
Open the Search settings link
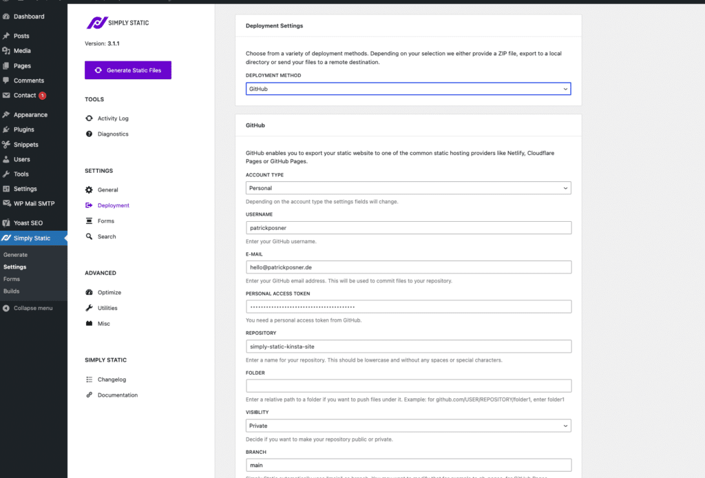click(x=107, y=236)
